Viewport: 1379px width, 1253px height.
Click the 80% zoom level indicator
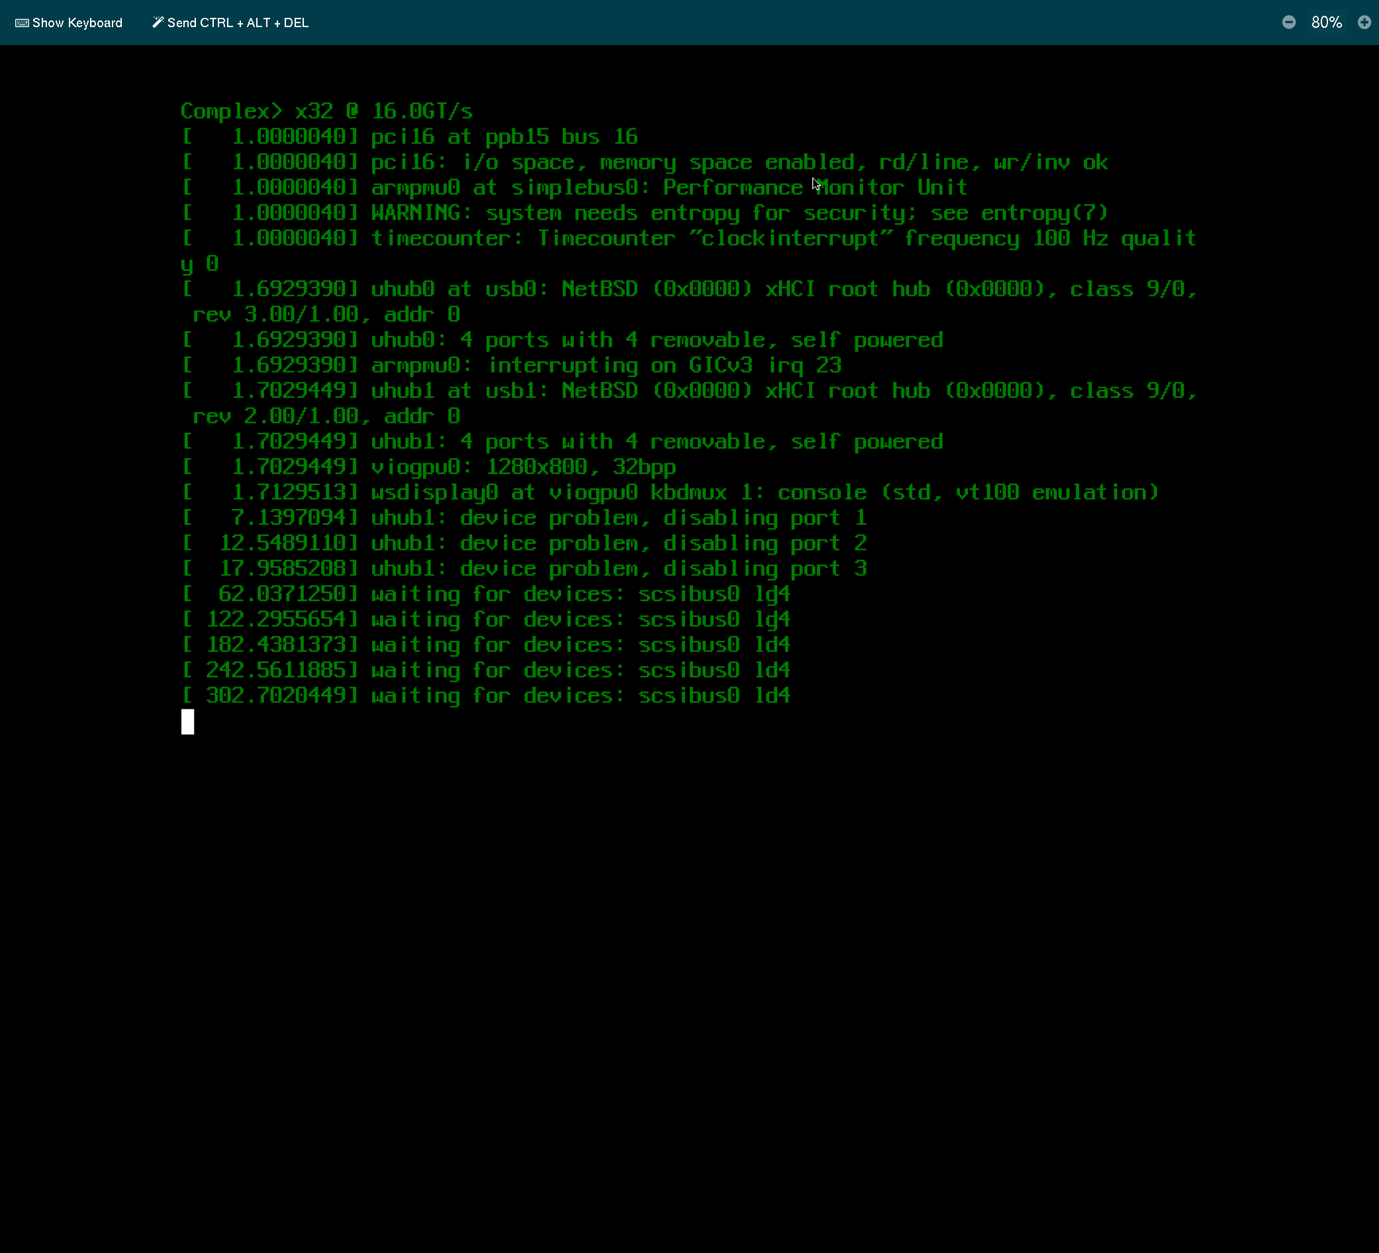click(x=1325, y=23)
